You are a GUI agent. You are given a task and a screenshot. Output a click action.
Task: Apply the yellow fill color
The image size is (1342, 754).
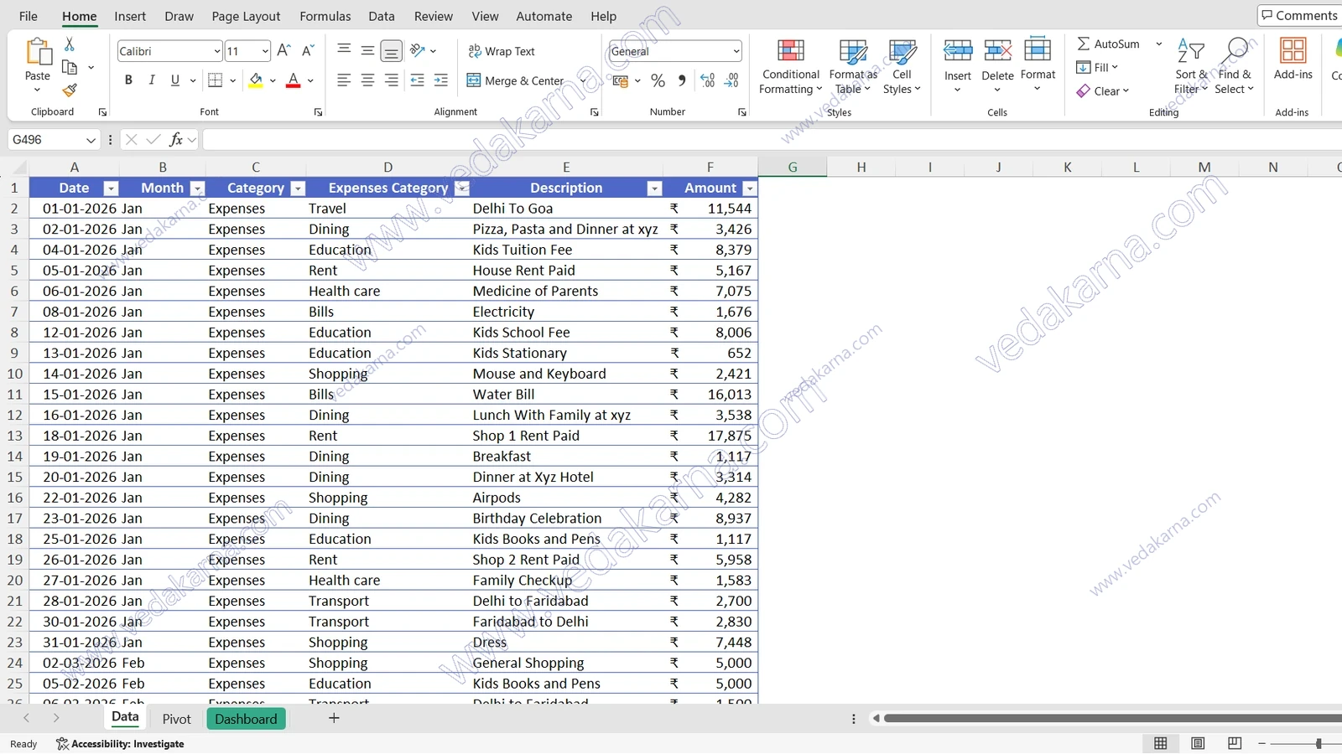255,80
